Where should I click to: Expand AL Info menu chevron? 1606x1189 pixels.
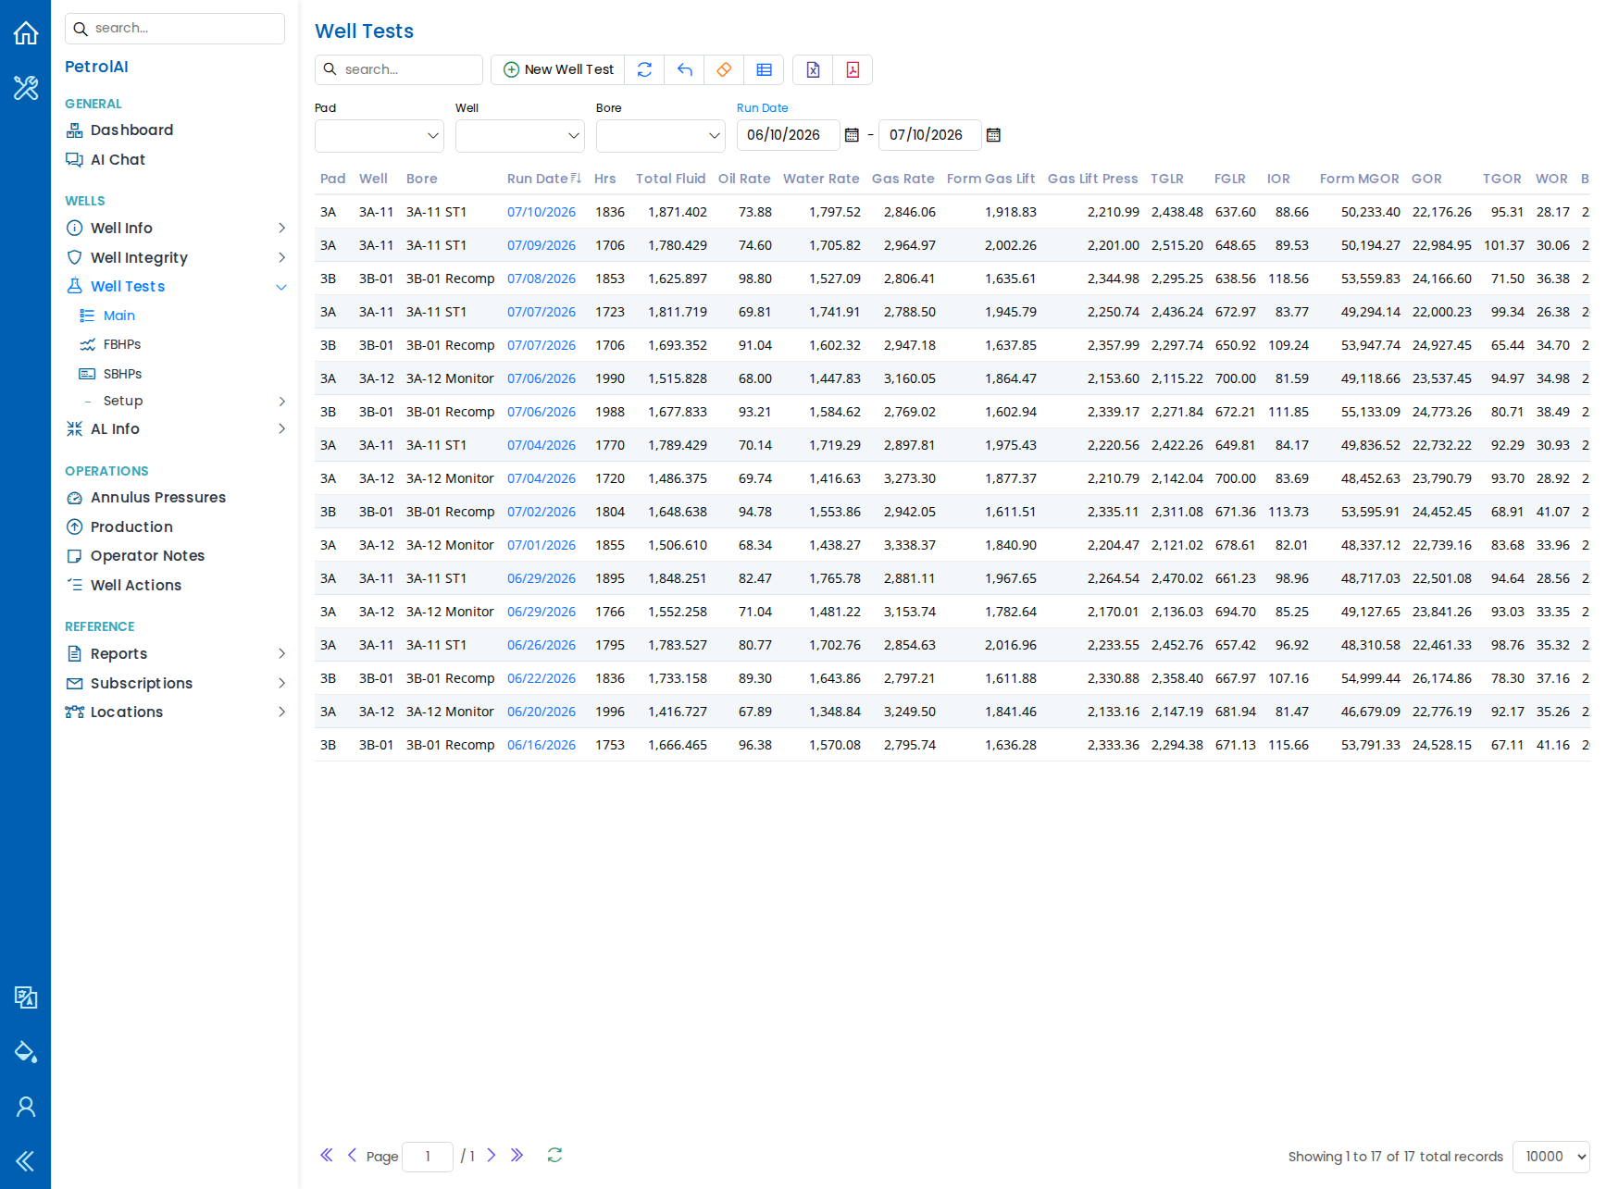tap(281, 429)
